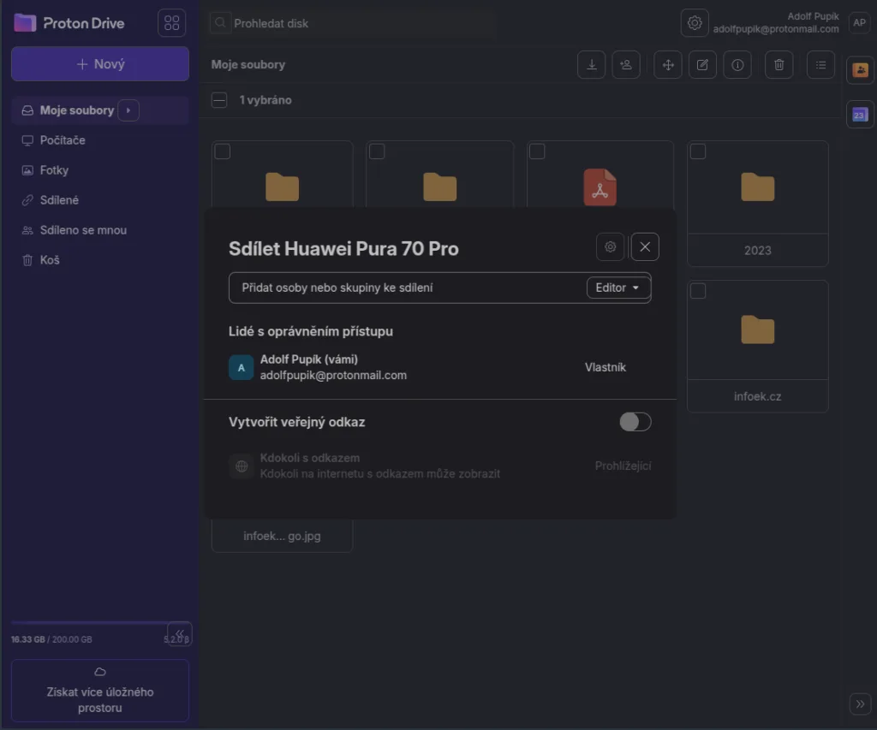
Task: Click the select-all checkbox beside '1 vybráno'
Action: pos(219,100)
